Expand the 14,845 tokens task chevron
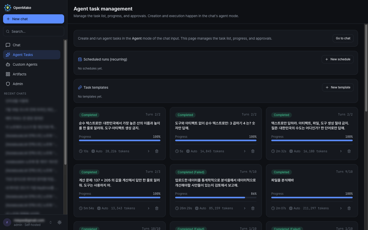 (245, 151)
